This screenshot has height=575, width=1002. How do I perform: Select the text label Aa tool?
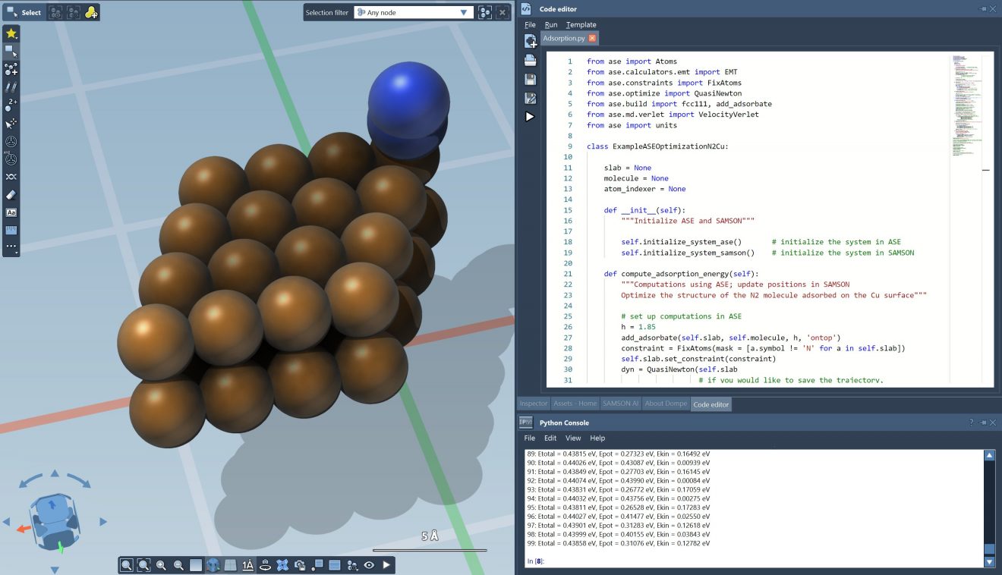11,213
